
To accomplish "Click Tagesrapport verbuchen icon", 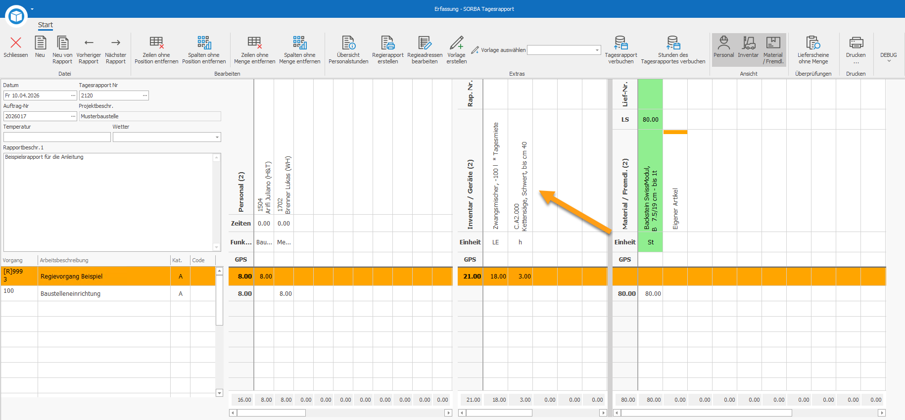I will point(621,43).
